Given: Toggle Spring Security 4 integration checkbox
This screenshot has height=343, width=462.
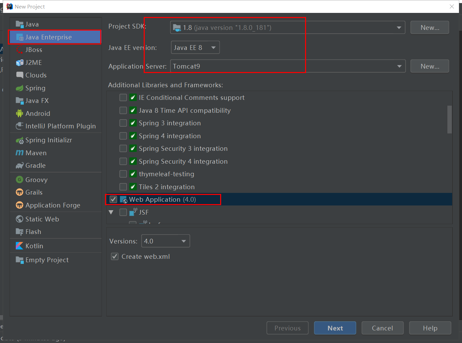Looking at the screenshot, I should click(x=123, y=161).
